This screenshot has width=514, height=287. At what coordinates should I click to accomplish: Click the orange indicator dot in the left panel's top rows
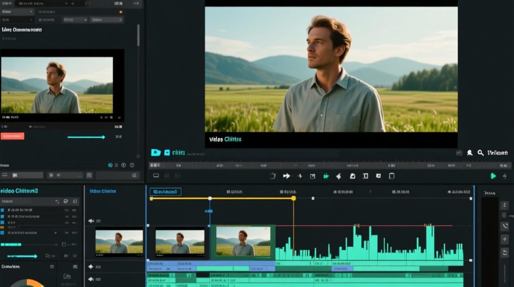[x=121, y=12]
